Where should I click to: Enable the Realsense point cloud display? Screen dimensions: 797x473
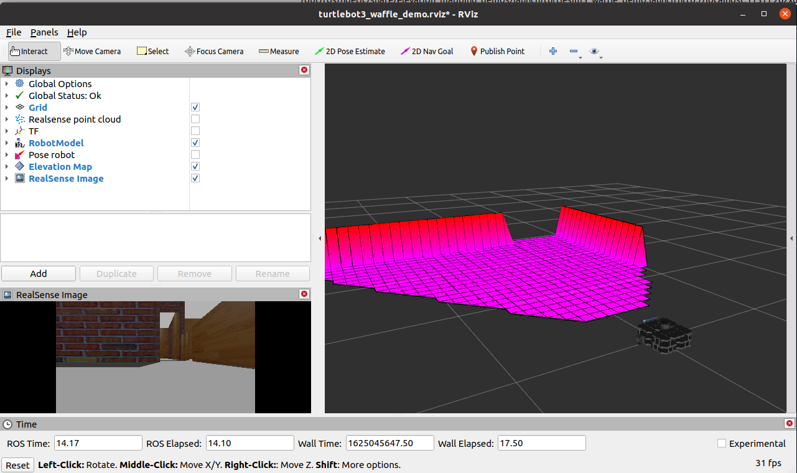(x=195, y=119)
